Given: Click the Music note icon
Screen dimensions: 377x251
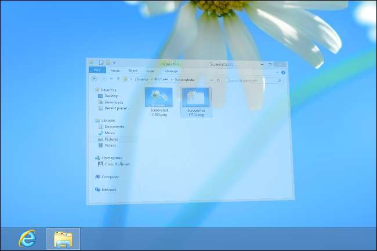Looking at the screenshot, I should coord(100,133).
